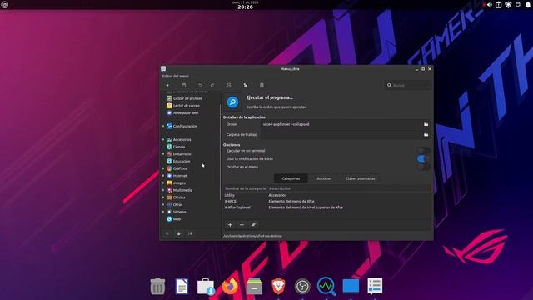The height and width of the screenshot is (300, 533).
Task: Select the Web category in the tree
Action: tap(177, 219)
